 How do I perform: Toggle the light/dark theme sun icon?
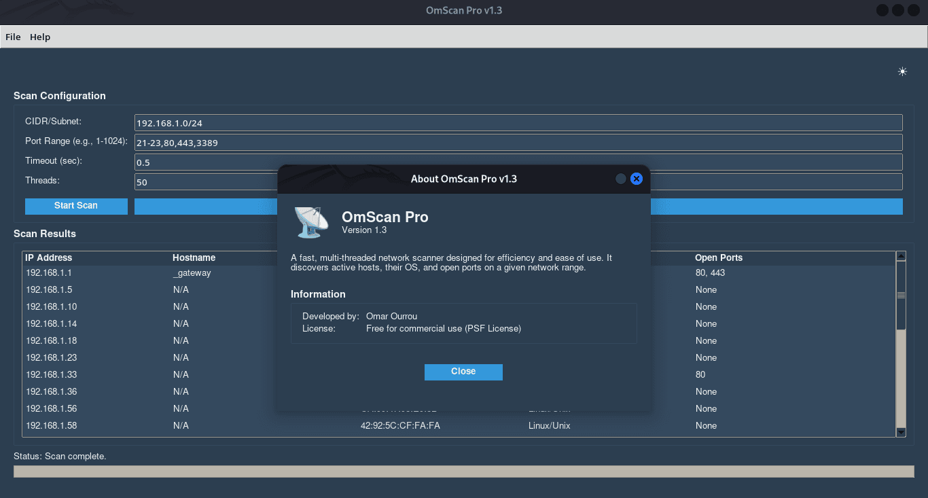pyautogui.click(x=902, y=71)
